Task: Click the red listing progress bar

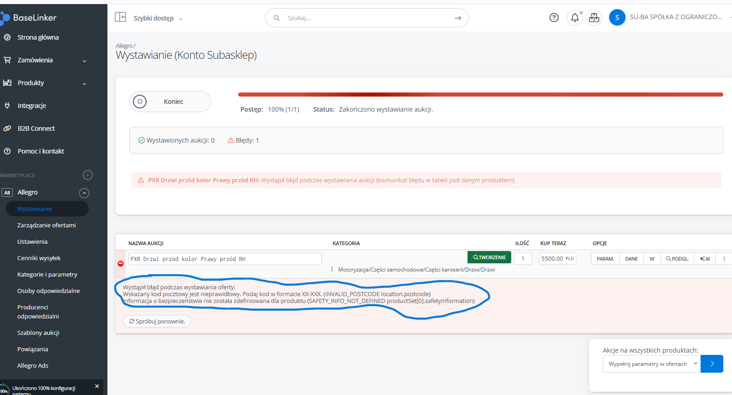Action: (480, 95)
